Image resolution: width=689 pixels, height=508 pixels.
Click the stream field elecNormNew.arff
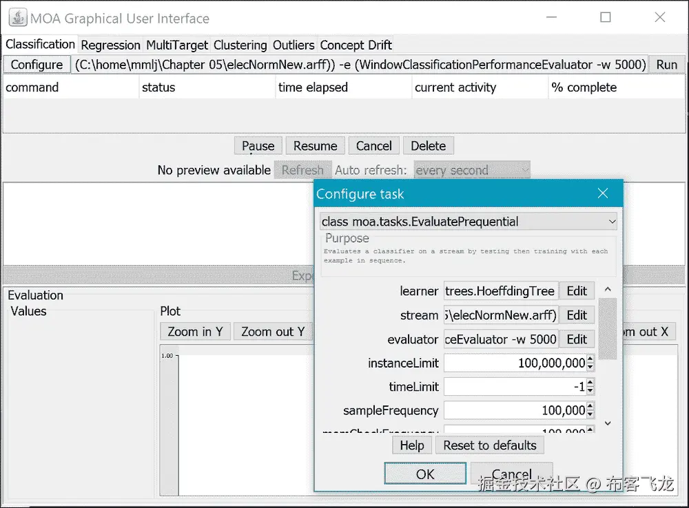coord(501,315)
